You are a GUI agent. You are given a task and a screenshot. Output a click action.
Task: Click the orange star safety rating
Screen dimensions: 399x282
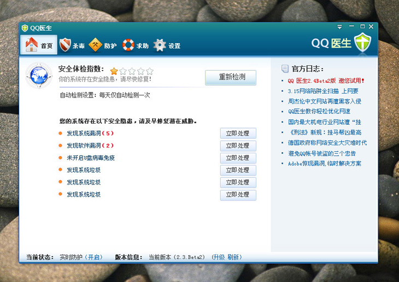114,71
